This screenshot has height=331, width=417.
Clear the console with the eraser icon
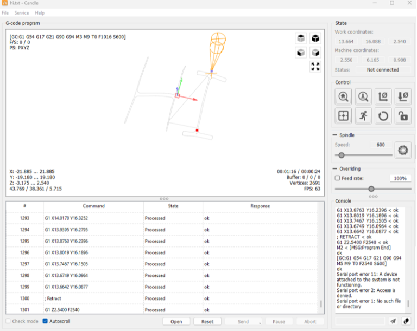(406, 321)
